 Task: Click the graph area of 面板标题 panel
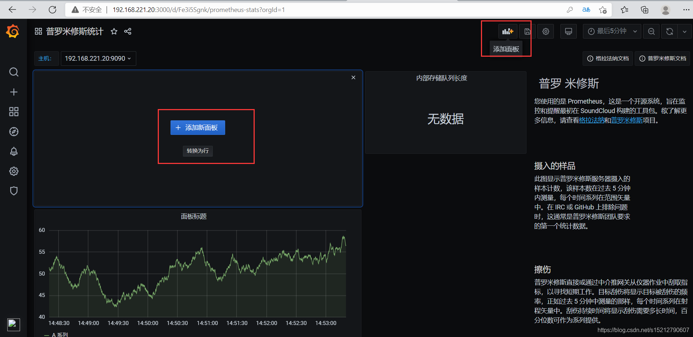tap(197, 273)
